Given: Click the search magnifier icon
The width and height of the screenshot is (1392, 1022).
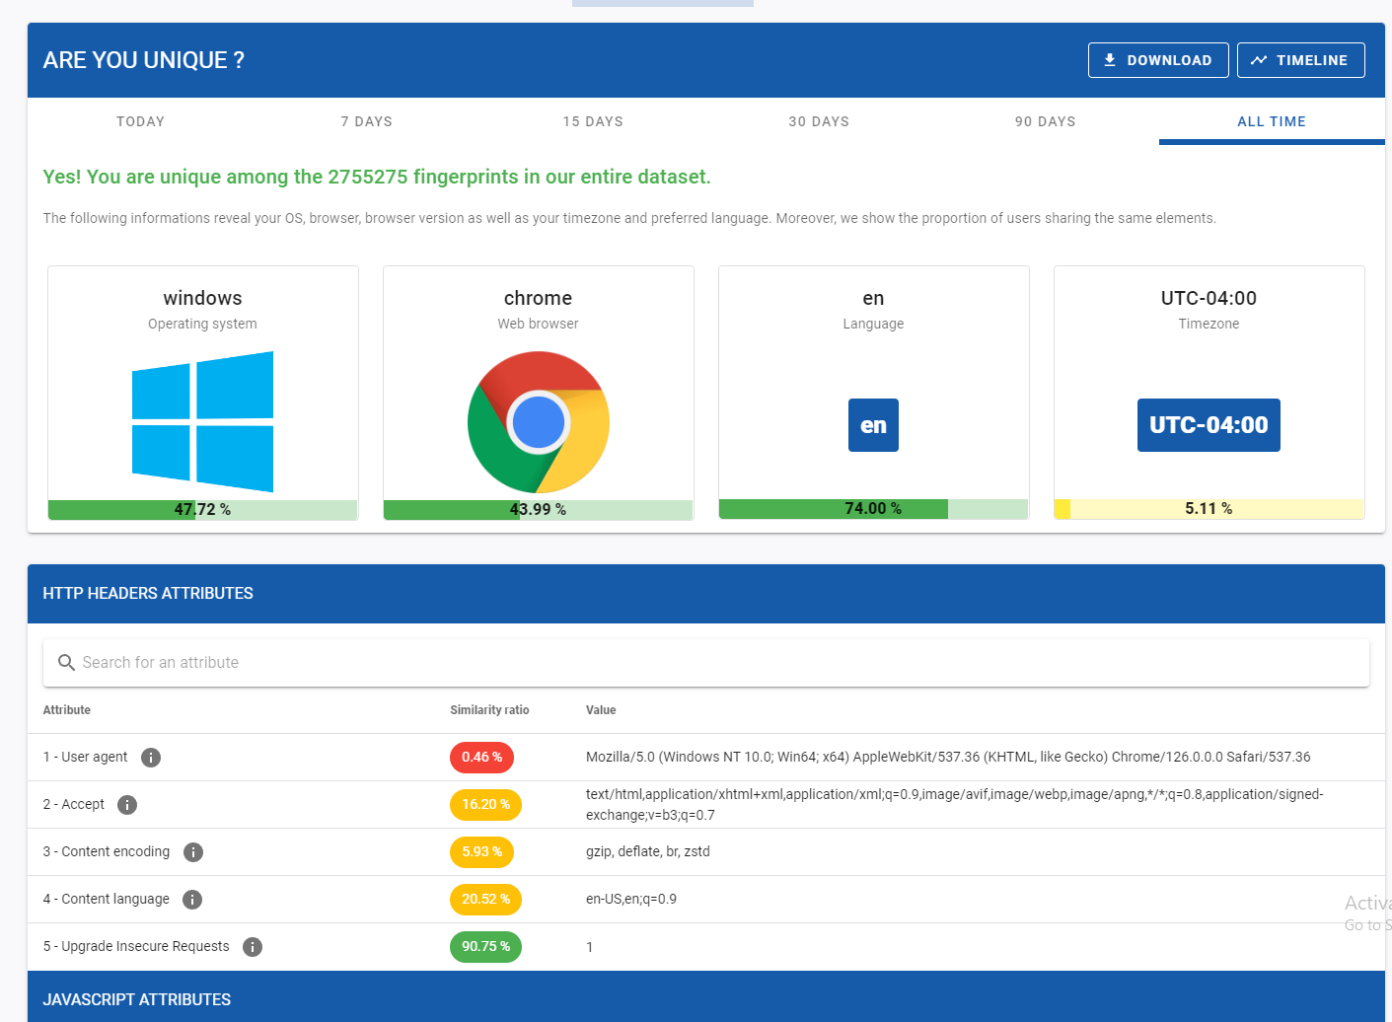Looking at the screenshot, I should click(66, 663).
